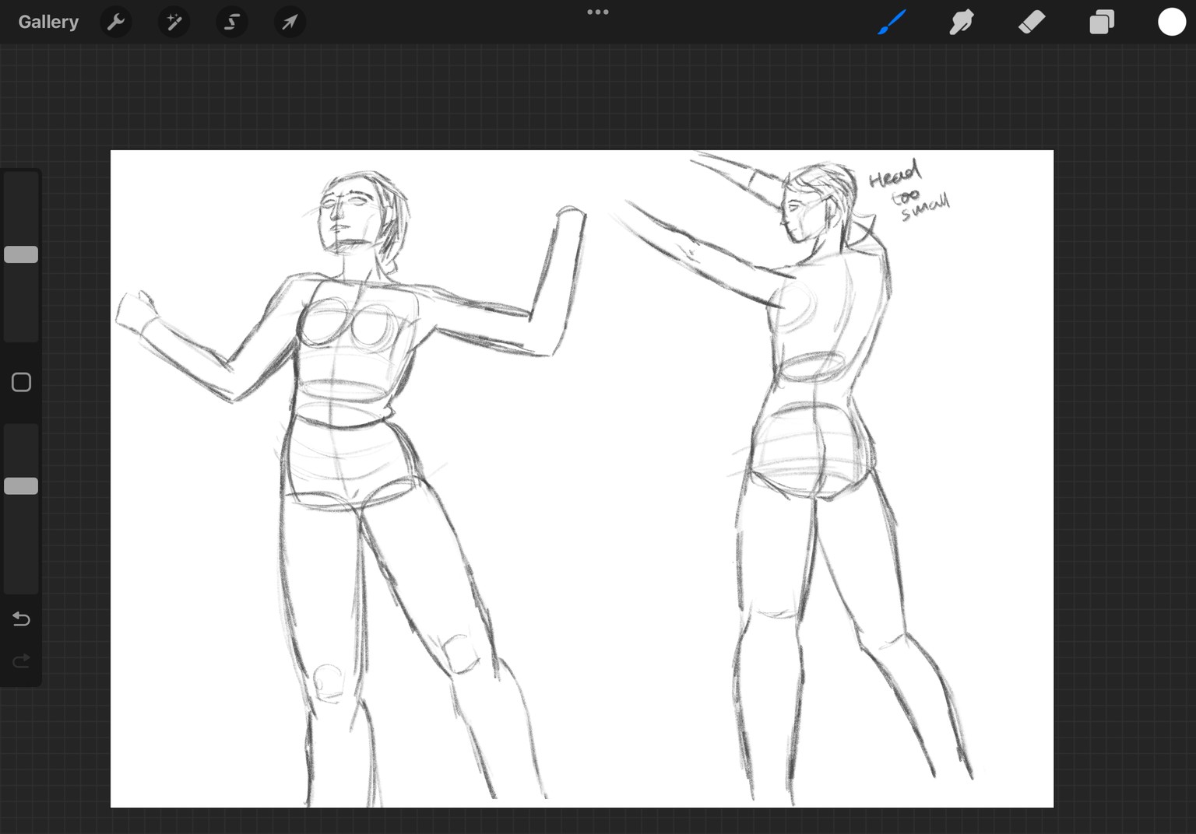This screenshot has width=1196, height=834.
Task: Activate the Selection tool
Action: click(x=231, y=22)
